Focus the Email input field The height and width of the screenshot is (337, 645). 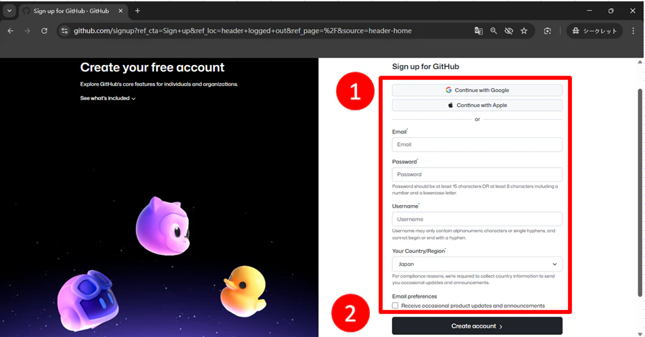click(477, 144)
